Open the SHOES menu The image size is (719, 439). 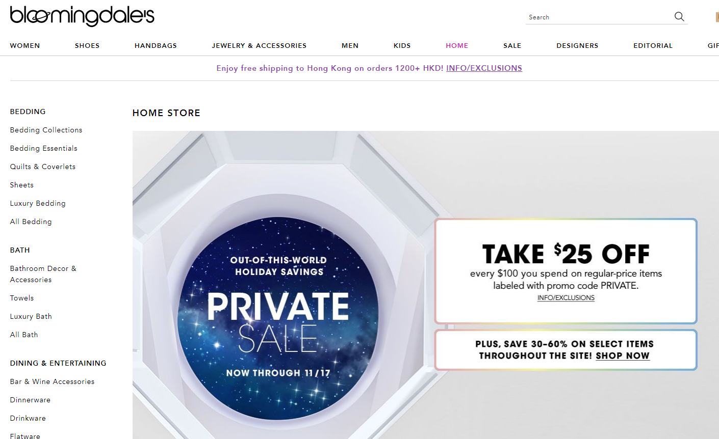pos(87,46)
